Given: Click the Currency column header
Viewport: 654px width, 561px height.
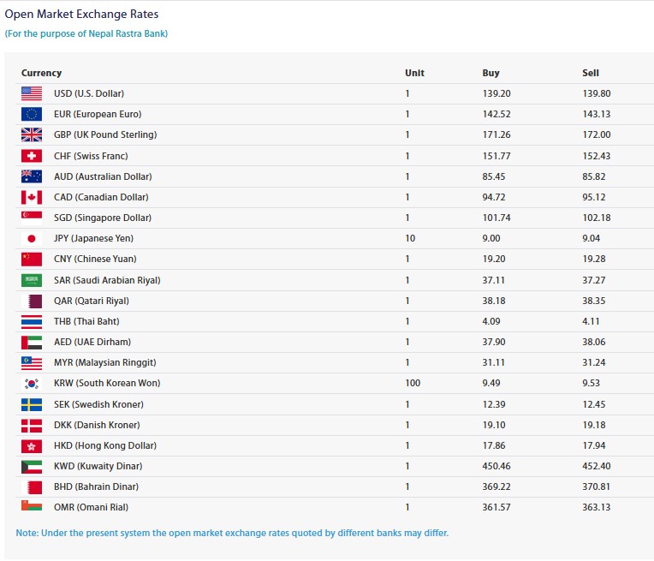Looking at the screenshot, I should coord(41,73).
